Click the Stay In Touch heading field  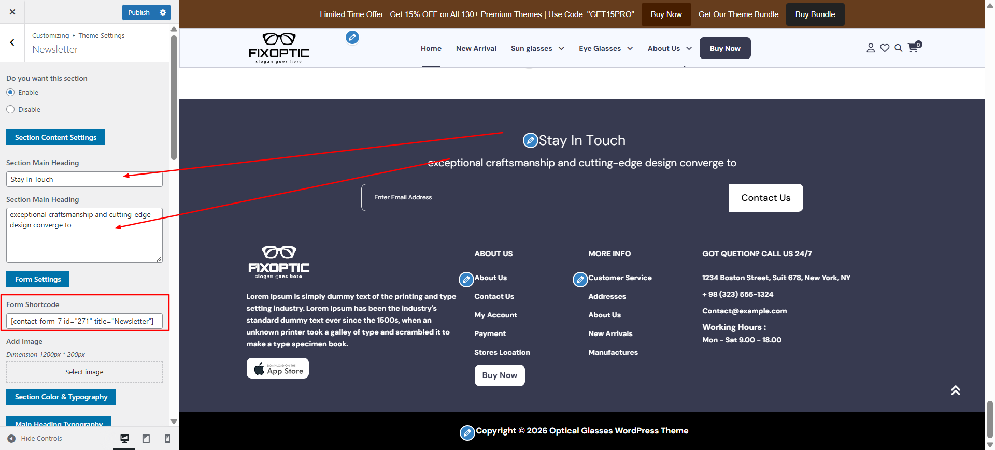(x=84, y=179)
